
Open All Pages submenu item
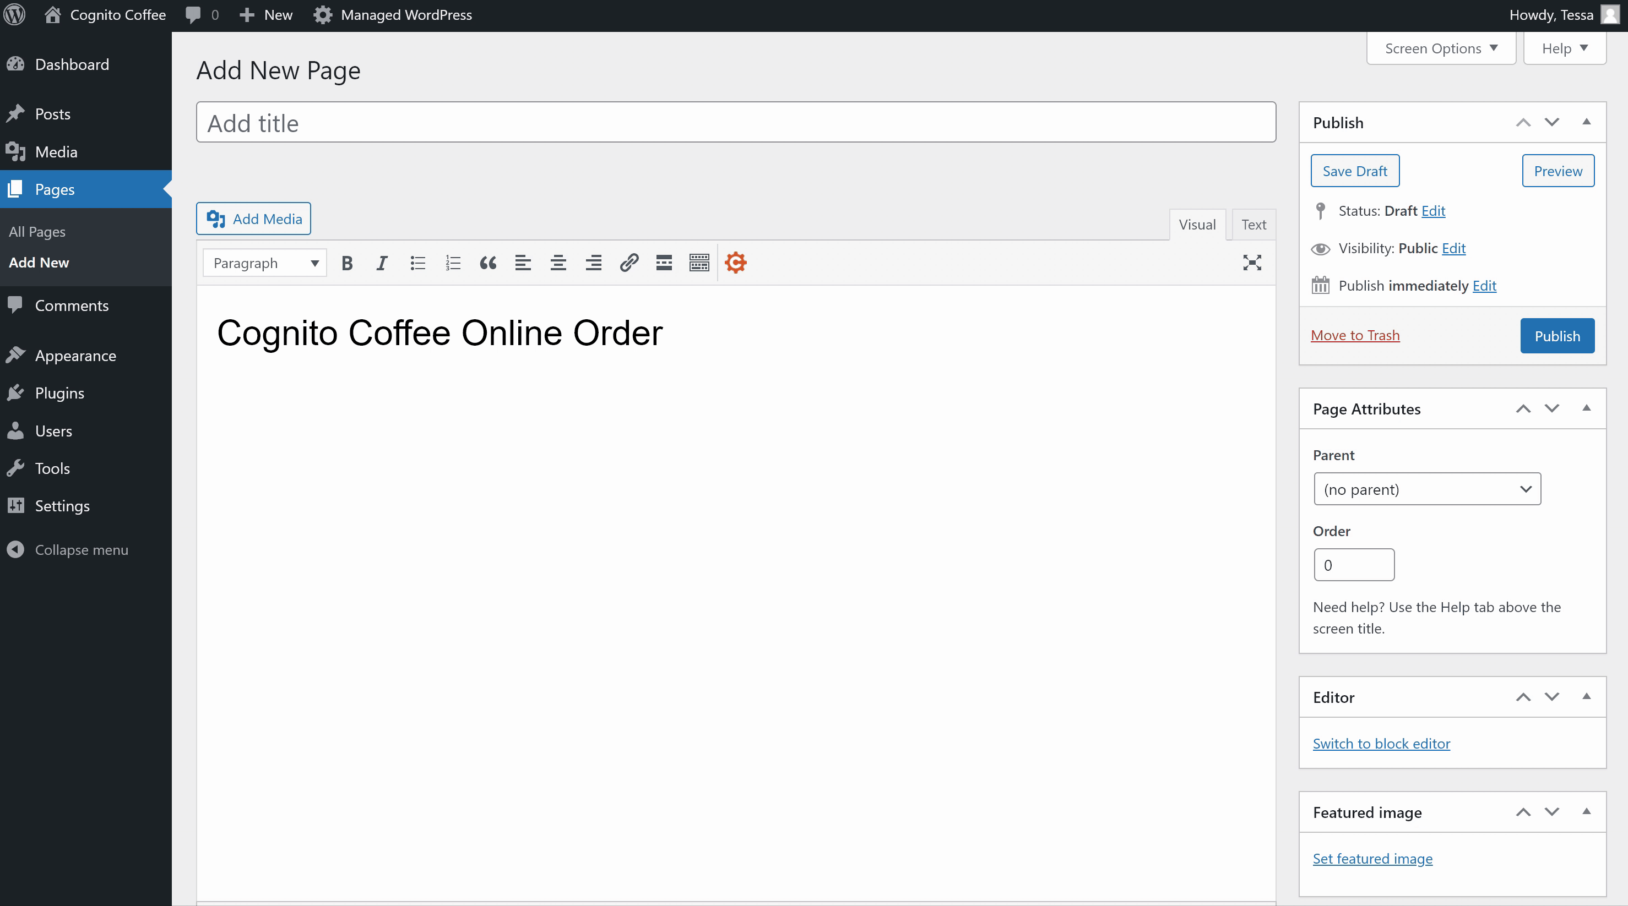[37, 232]
